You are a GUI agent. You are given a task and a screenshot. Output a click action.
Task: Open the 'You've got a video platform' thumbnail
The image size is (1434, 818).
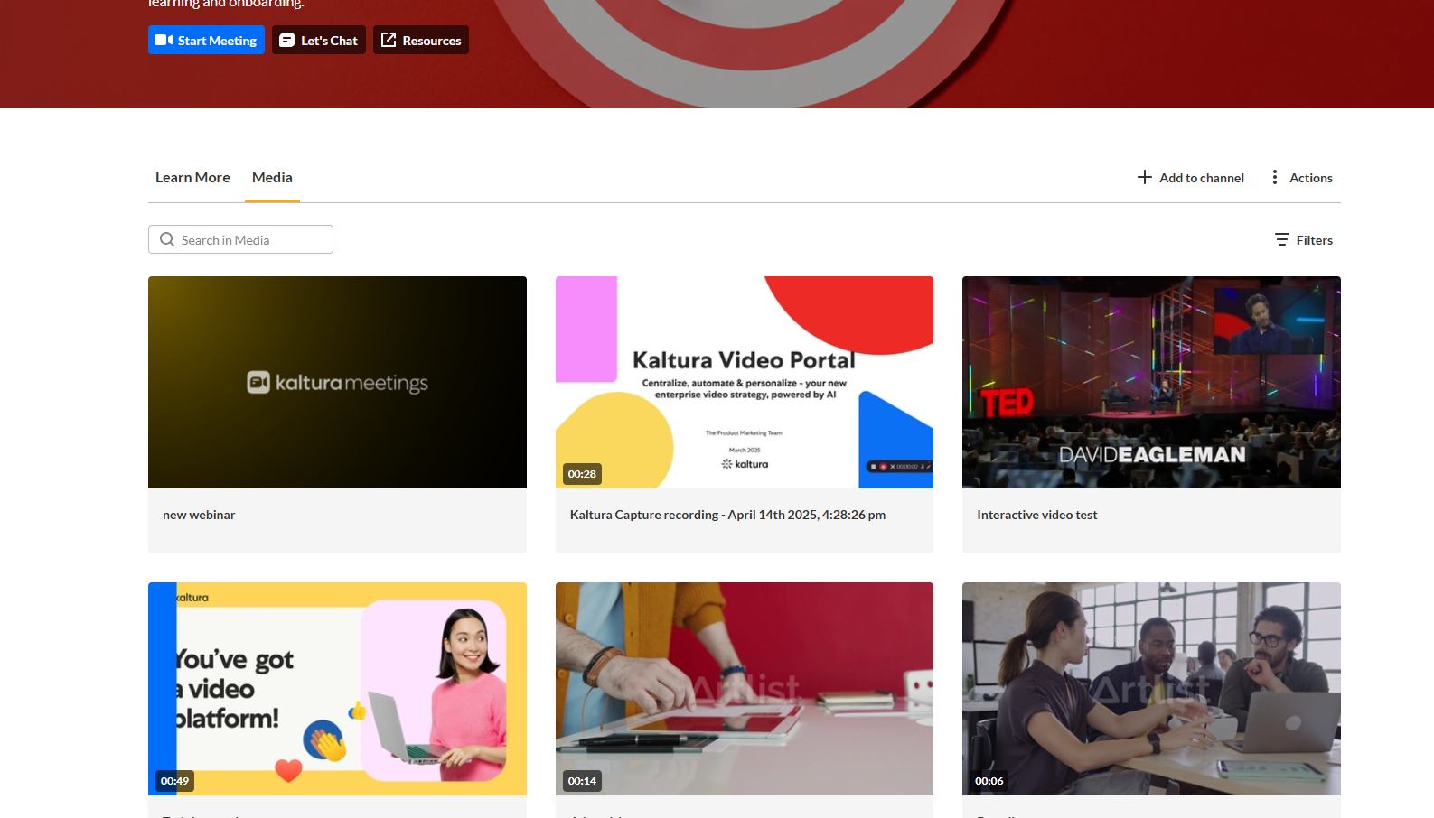coord(337,689)
